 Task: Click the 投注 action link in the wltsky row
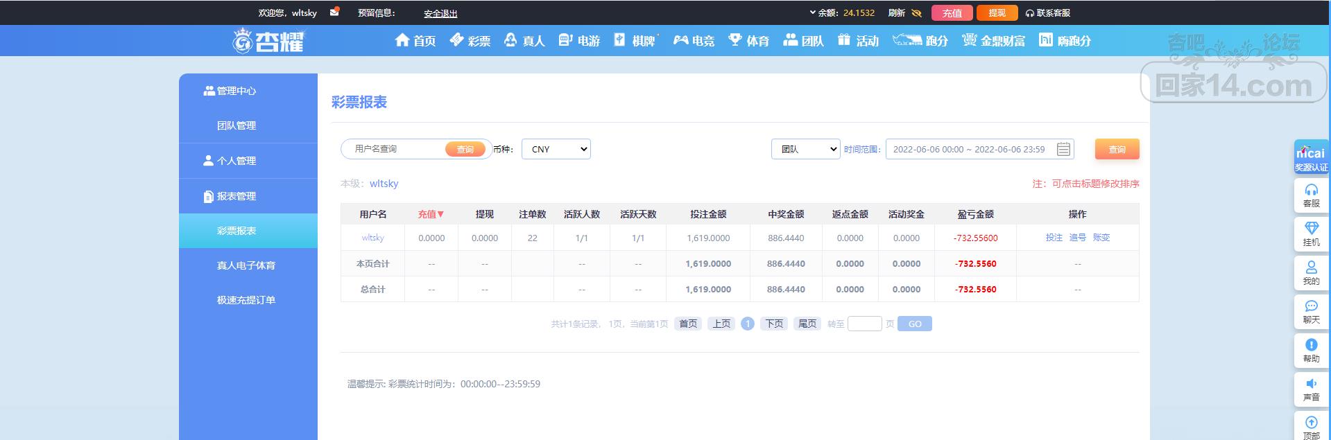[x=1054, y=237]
